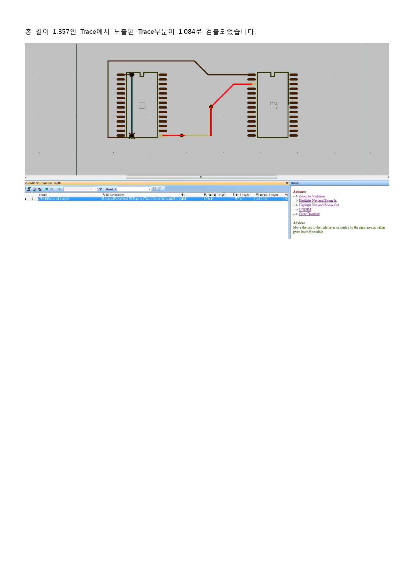Click the Zoom to Violation link

tap(312, 196)
